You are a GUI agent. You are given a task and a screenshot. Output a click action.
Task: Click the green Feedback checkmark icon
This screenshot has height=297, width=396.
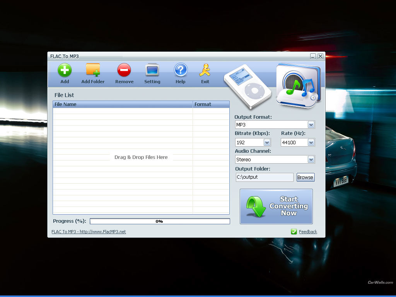(x=294, y=232)
